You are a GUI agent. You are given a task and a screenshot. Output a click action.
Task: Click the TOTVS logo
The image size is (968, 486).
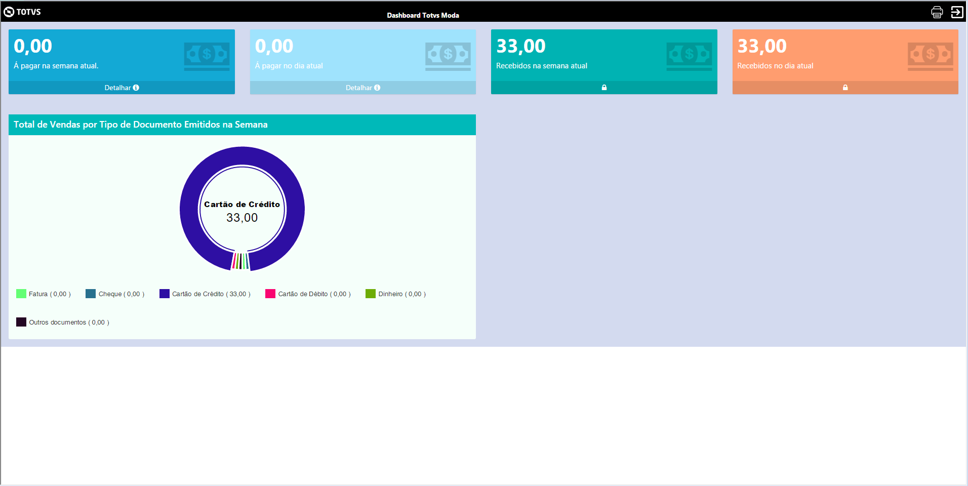(22, 12)
